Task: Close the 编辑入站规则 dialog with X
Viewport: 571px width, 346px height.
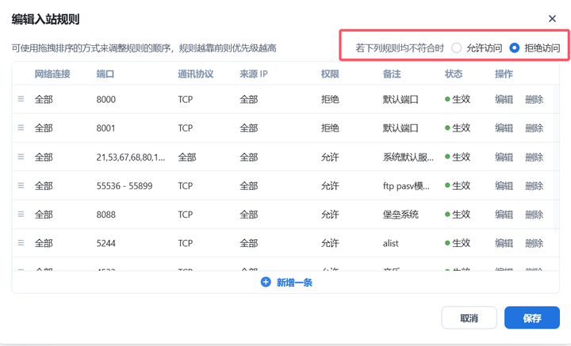Action: (552, 19)
